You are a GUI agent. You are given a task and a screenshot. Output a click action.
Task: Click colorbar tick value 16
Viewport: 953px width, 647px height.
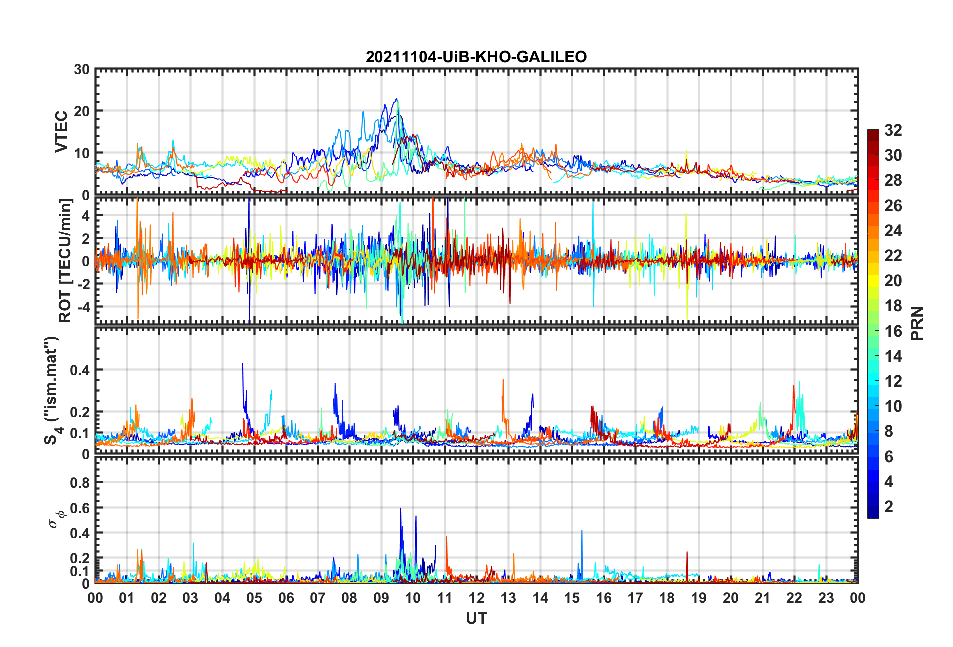tap(893, 331)
